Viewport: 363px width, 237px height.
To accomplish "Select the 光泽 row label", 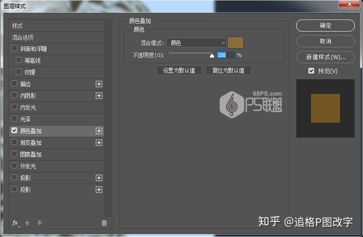I will click(x=25, y=119).
